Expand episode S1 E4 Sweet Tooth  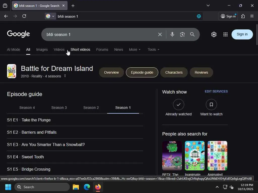coord(75,157)
